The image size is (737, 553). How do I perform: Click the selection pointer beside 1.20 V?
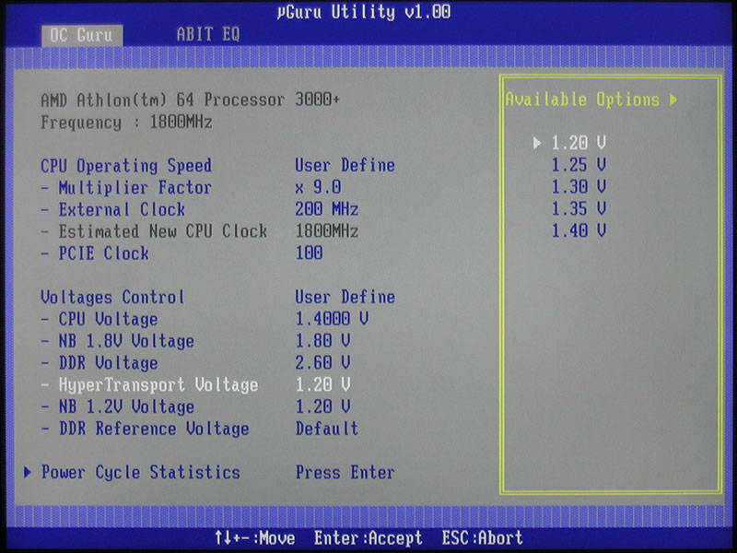coord(537,143)
